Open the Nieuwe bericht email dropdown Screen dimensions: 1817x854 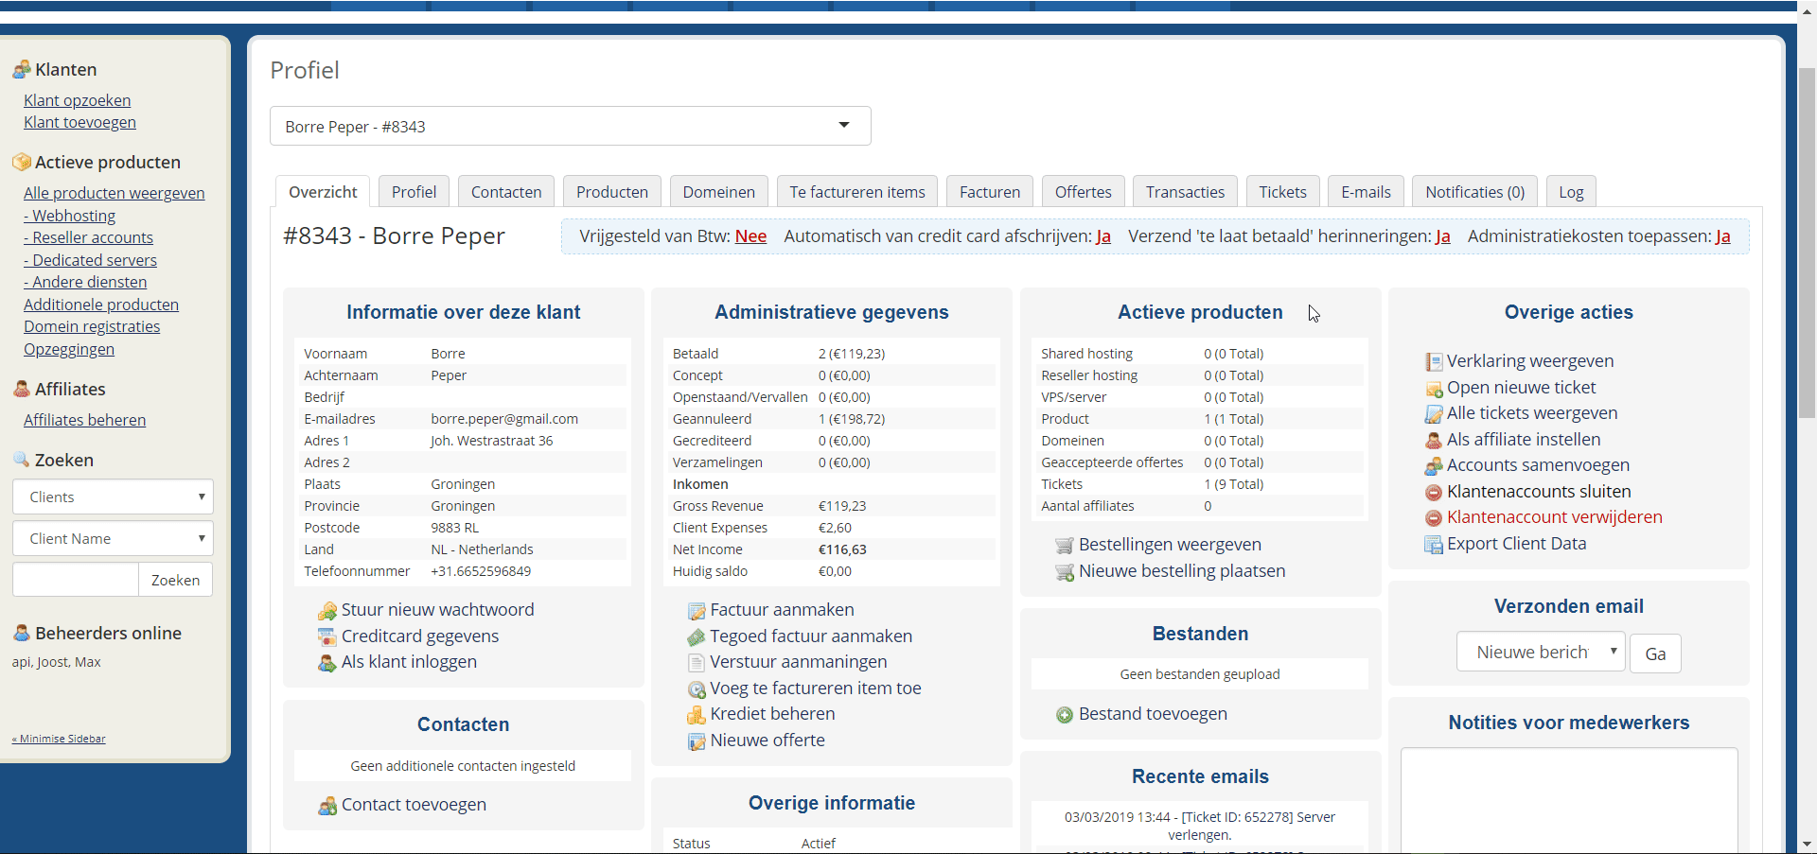pos(1540,653)
